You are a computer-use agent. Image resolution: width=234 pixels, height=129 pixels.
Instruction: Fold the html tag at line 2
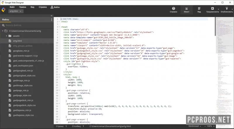point(59,22)
